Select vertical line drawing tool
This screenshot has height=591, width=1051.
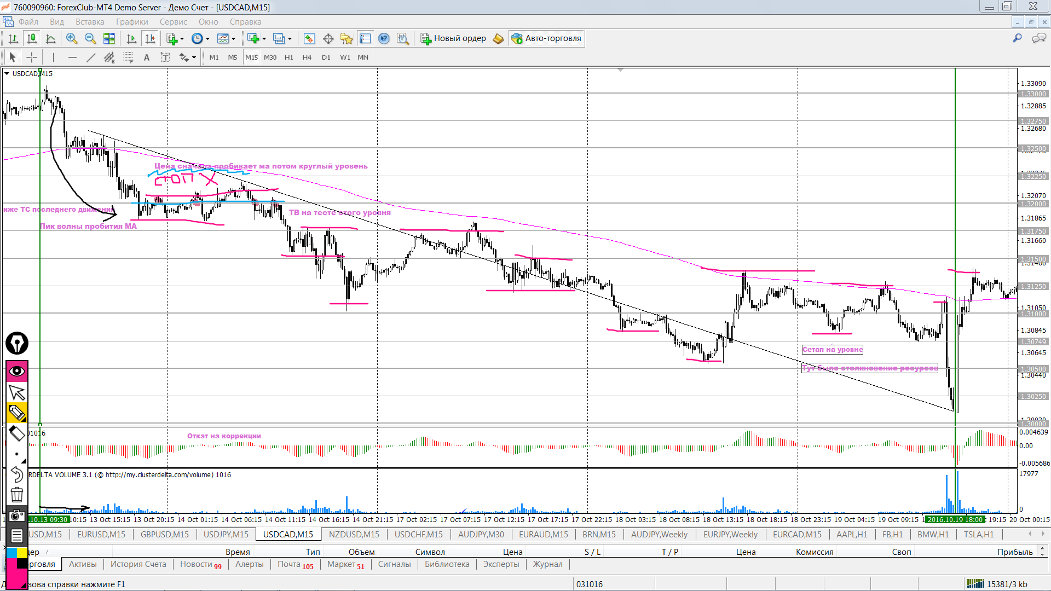click(x=53, y=57)
